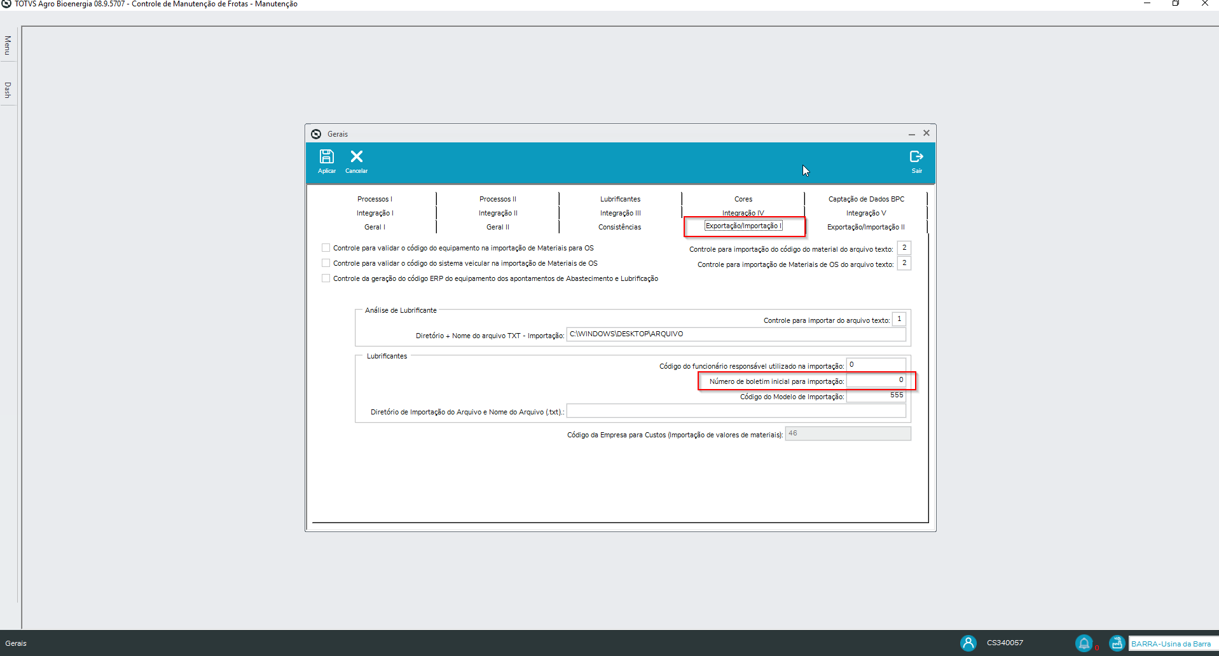Enable vehicle system code validation checkbox

326,263
